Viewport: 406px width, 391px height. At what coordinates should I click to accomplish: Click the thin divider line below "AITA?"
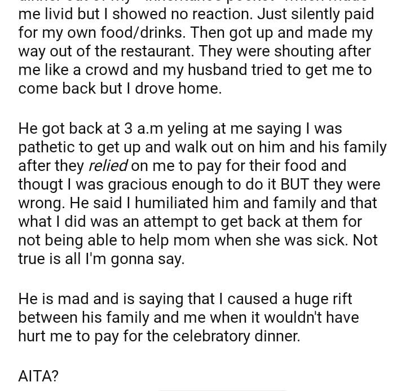[222, 390]
